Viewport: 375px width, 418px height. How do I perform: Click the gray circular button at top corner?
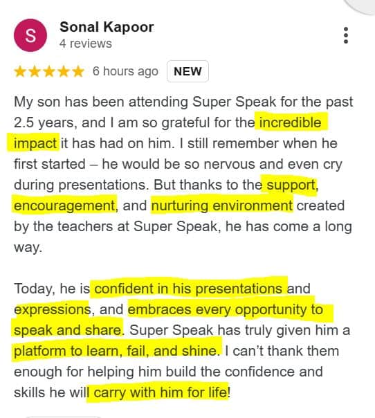(363, 4)
